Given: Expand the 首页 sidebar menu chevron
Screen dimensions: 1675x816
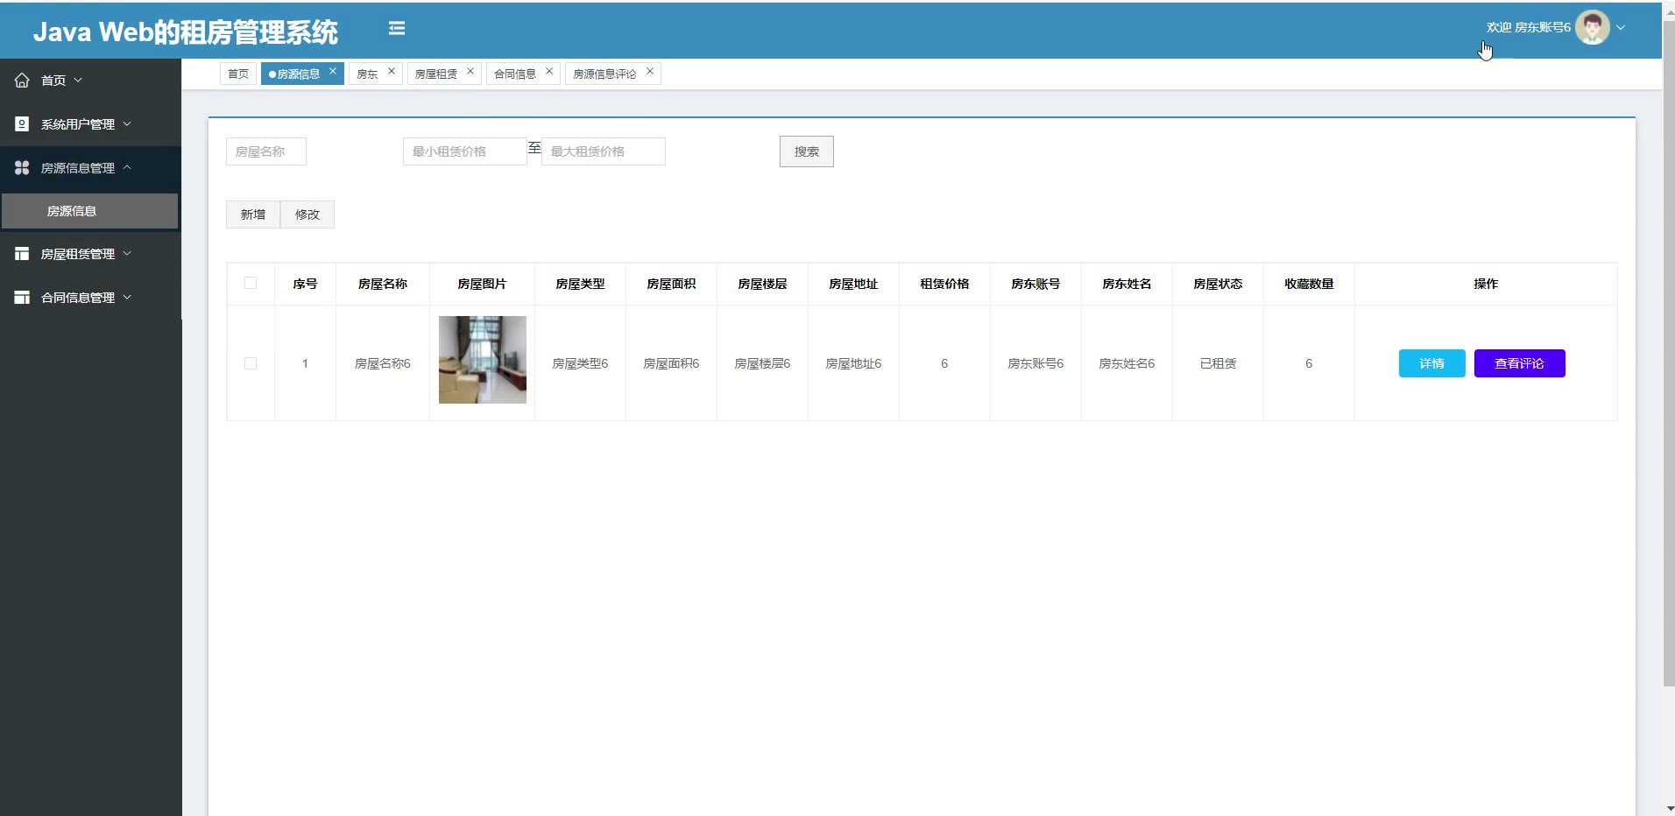Looking at the screenshot, I should [x=78, y=81].
